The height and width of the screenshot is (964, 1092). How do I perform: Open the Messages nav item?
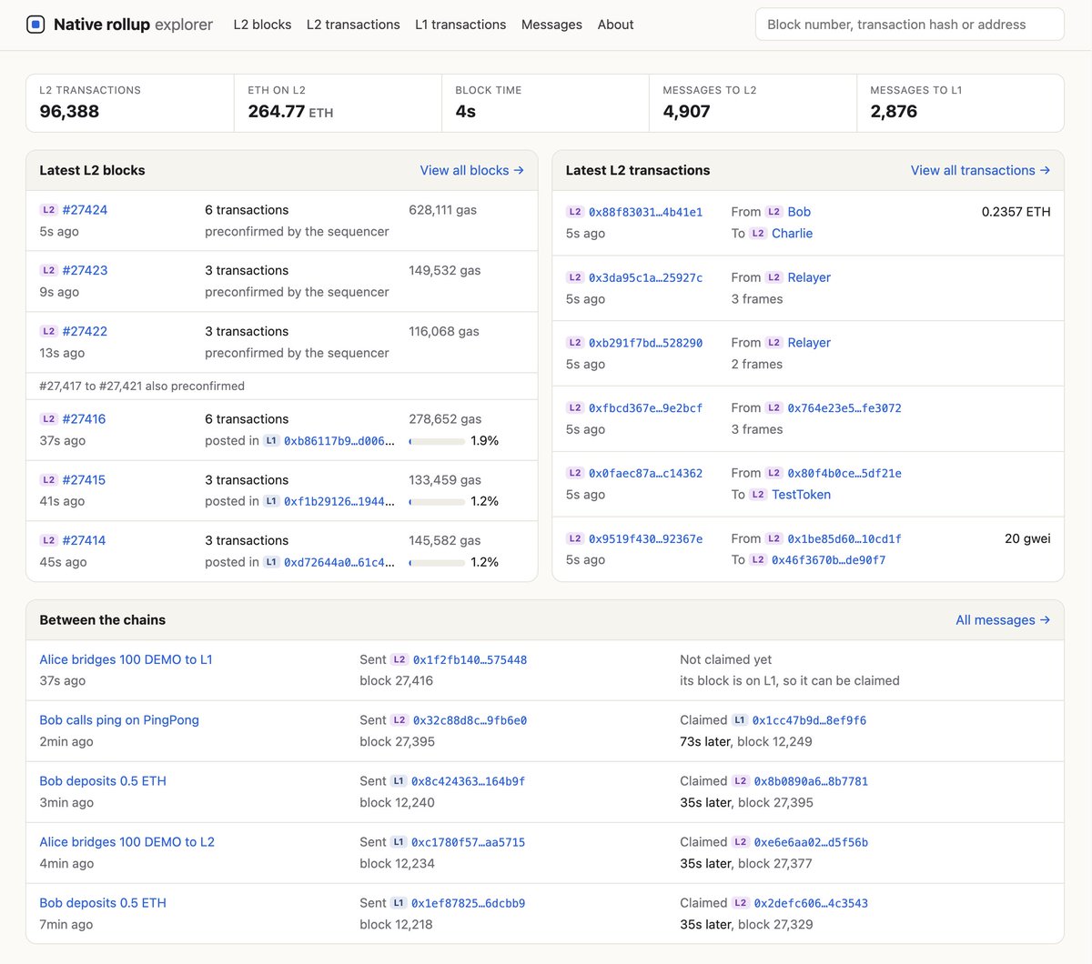(x=551, y=25)
